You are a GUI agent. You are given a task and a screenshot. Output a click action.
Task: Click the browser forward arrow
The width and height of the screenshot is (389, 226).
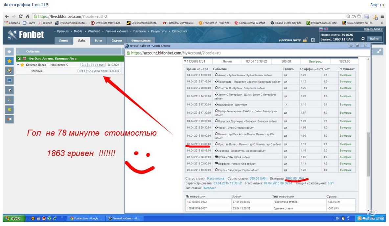14,16
